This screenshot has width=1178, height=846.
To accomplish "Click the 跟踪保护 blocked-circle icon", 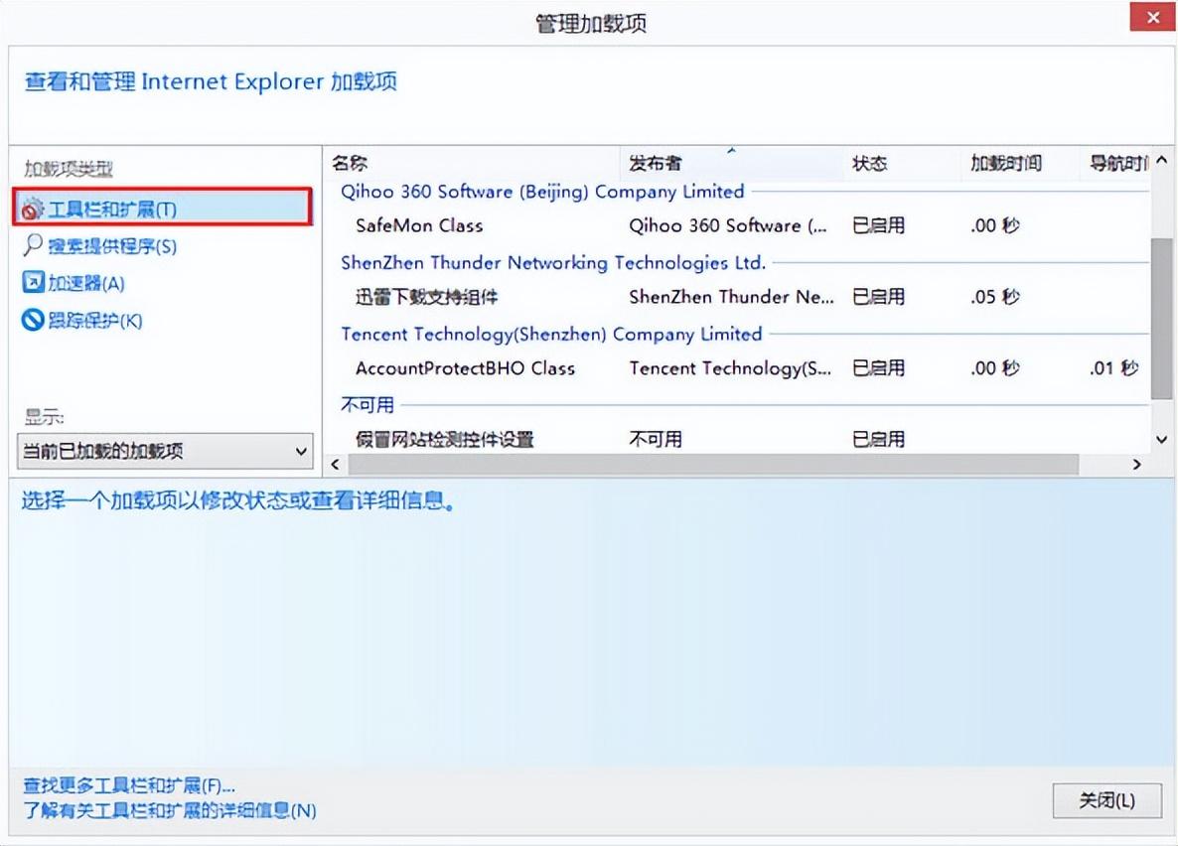I will [x=33, y=321].
